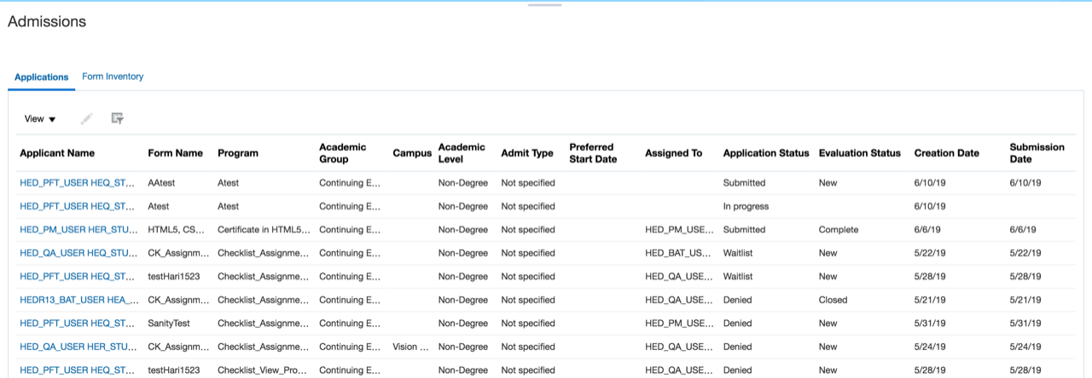Open HEDR13_BAT_USER HEA applicant link
Image resolution: width=1092 pixels, height=378 pixels.
[x=78, y=300]
